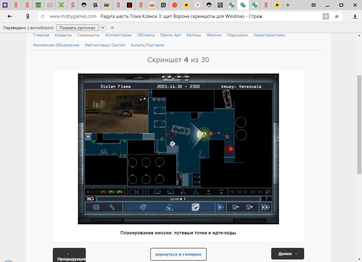The width and height of the screenshot is (362, 262).
Task: Open the Купить/Торговля link
Action: 147,45
